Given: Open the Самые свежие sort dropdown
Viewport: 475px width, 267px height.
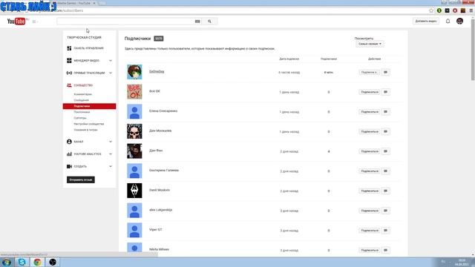Looking at the screenshot, I should pos(370,44).
